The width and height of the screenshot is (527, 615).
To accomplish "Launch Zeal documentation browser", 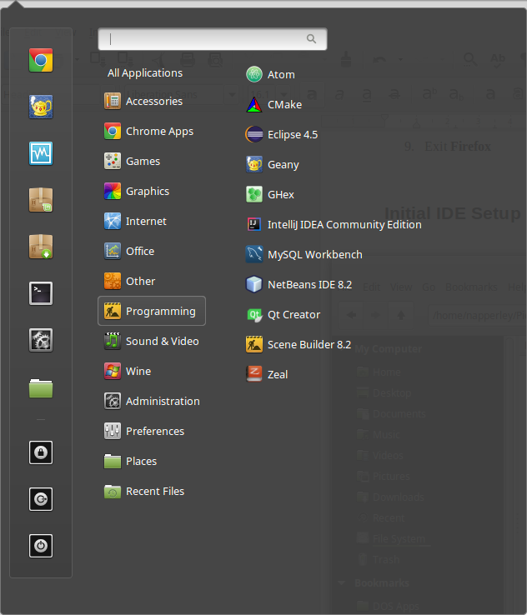I will pos(267,374).
